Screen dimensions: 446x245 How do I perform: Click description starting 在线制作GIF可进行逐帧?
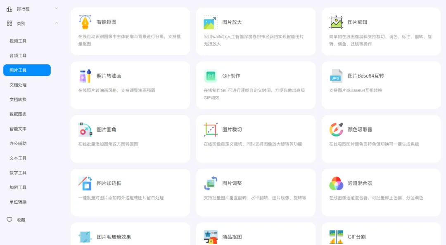(254, 94)
